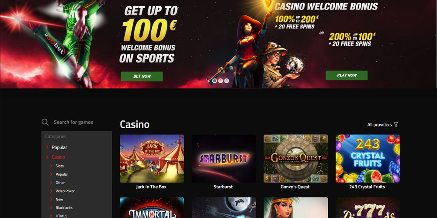Select the third banner carousel dot
The width and height of the screenshot is (437, 218).
point(226,81)
